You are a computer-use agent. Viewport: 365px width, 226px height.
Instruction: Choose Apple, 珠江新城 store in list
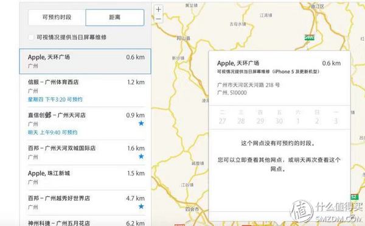click(x=85, y=177)
